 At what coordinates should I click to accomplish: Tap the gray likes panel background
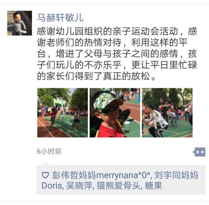[121, 180]
